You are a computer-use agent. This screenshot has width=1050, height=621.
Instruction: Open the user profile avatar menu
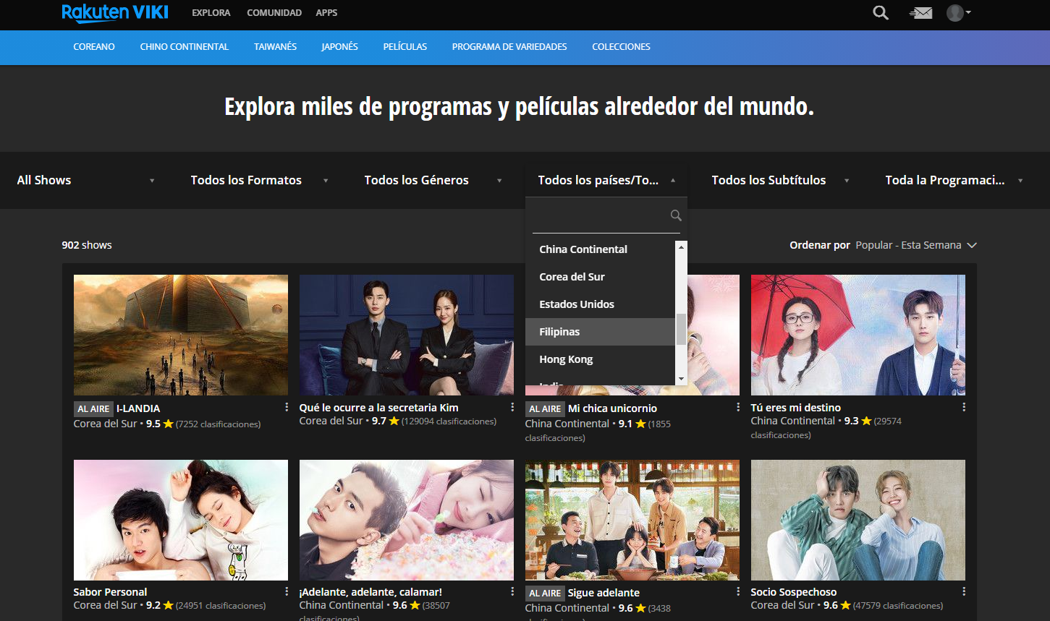pos(957,13)
